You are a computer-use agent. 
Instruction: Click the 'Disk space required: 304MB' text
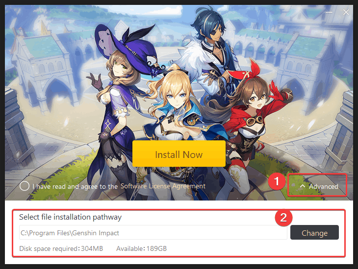pos(61,248)
